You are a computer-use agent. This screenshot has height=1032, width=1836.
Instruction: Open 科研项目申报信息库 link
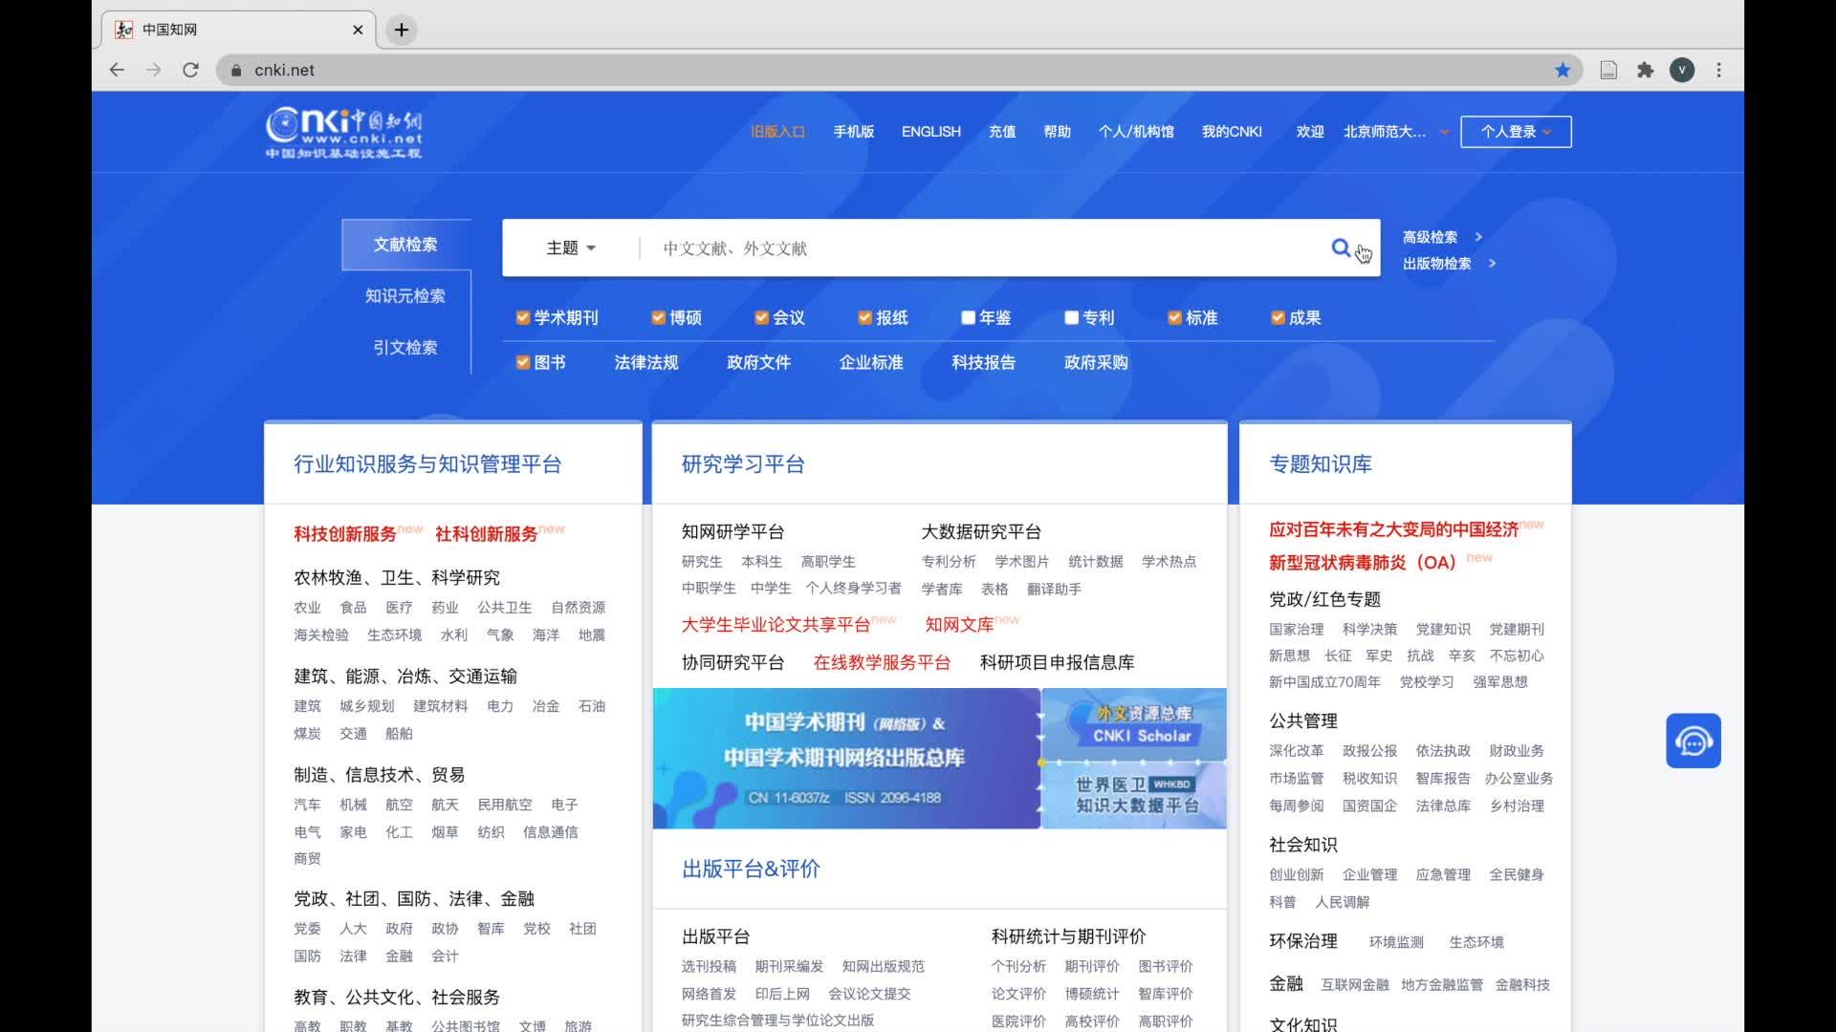[x=1057, y=662]
